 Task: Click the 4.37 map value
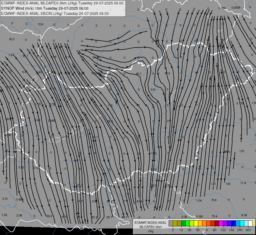25,72
